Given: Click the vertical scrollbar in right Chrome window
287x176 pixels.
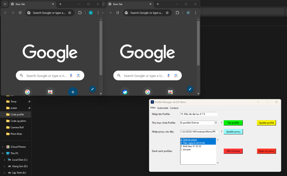Looking at the screenshot, I should (198, 43).
